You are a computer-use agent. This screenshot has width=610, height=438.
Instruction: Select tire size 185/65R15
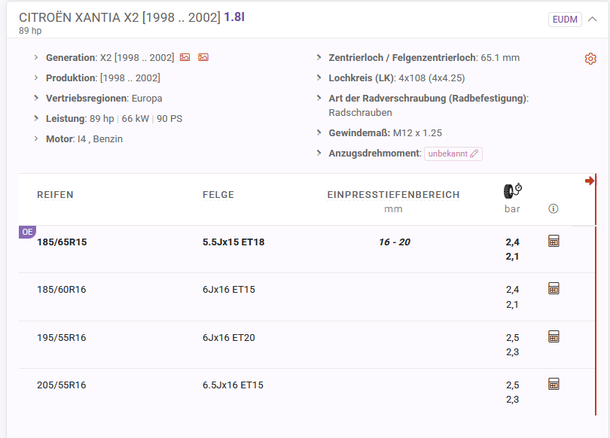(x=62, y=242)
